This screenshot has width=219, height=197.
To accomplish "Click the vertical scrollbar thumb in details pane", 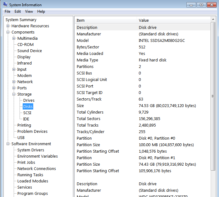I will 213,96.
